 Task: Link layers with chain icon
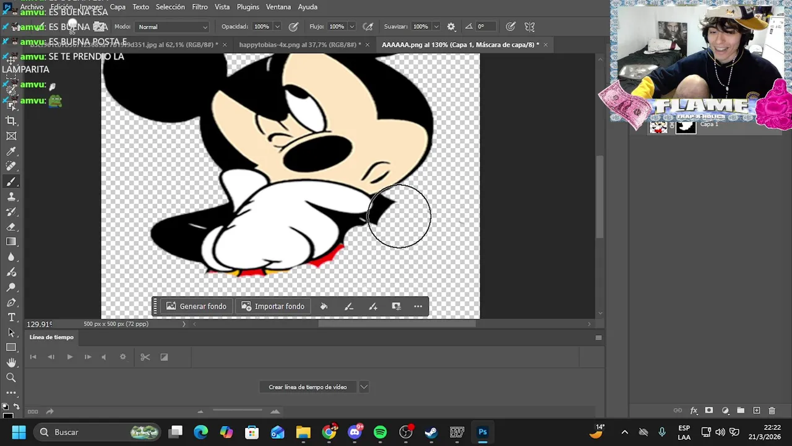pos(678,411)
